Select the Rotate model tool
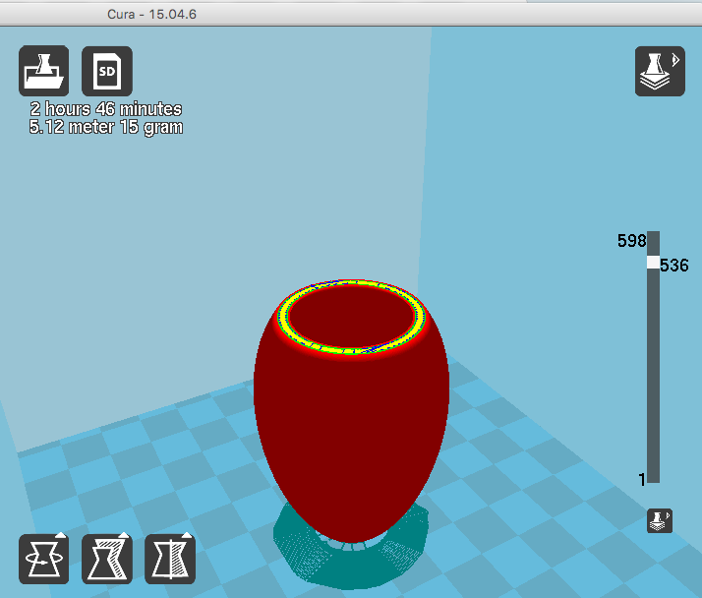702x598 pixels. click(x=44, y=559)
